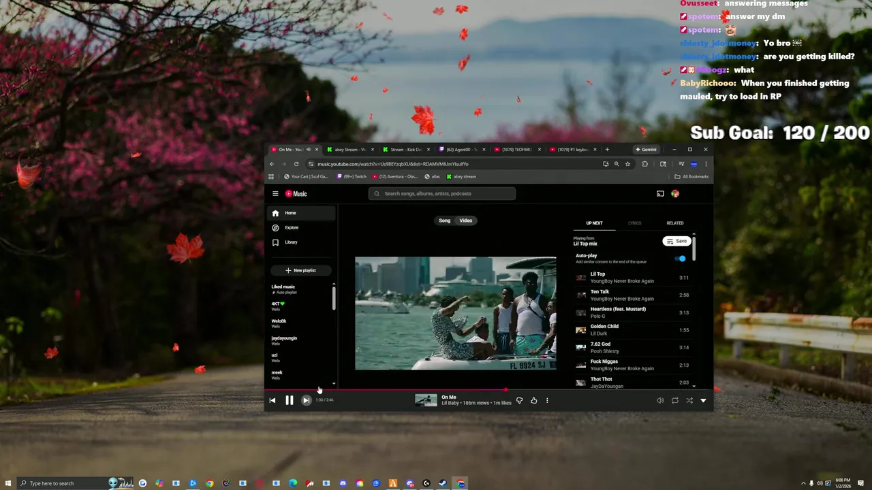Click the browser address bar URL
Screen dimensions: 872x490
(x=393, y=164)
